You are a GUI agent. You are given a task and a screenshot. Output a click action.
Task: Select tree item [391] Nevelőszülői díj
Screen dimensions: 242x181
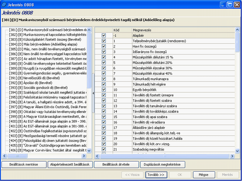click(x=34, y=78)
